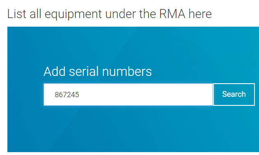This screenshot has width=259, height=155.
Task: Click the word 'under' in the page heading
Action: pyautogui.click(x=120, y=14)
